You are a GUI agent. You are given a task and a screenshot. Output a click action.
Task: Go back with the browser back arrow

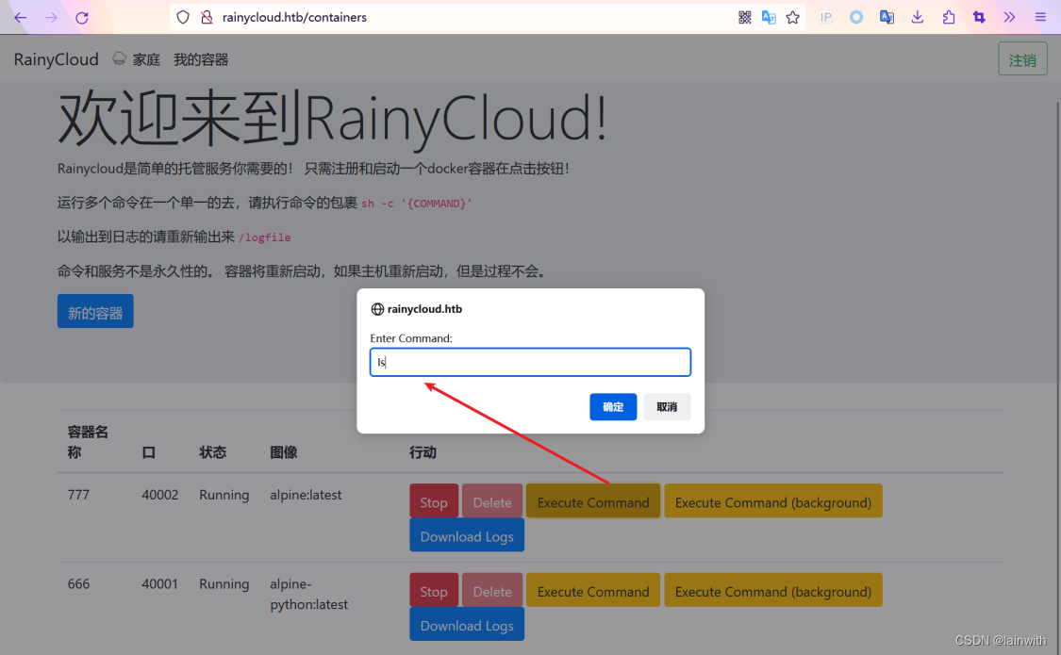point(21,18)
